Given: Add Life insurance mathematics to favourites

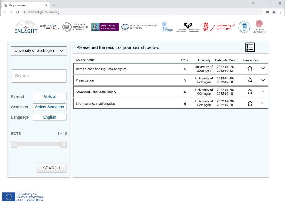Looking at the screenshot, I should coord(250,103).
